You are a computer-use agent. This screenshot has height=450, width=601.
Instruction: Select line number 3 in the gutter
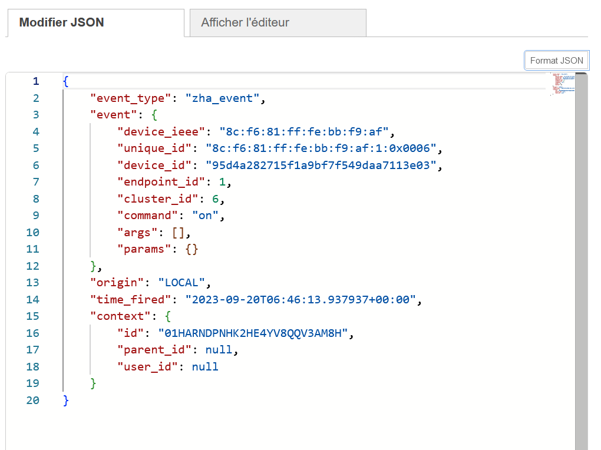(x=36, y=115)
